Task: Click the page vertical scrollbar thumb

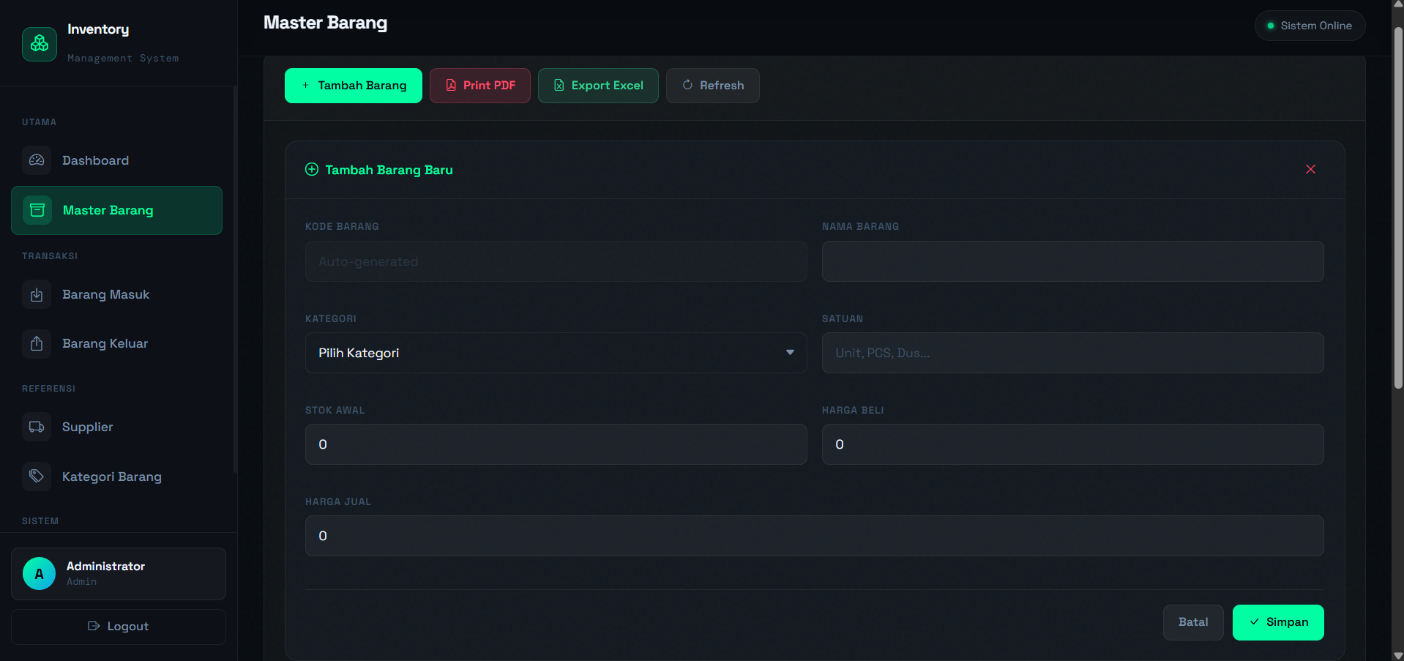Action: [x=1398, y=207]
